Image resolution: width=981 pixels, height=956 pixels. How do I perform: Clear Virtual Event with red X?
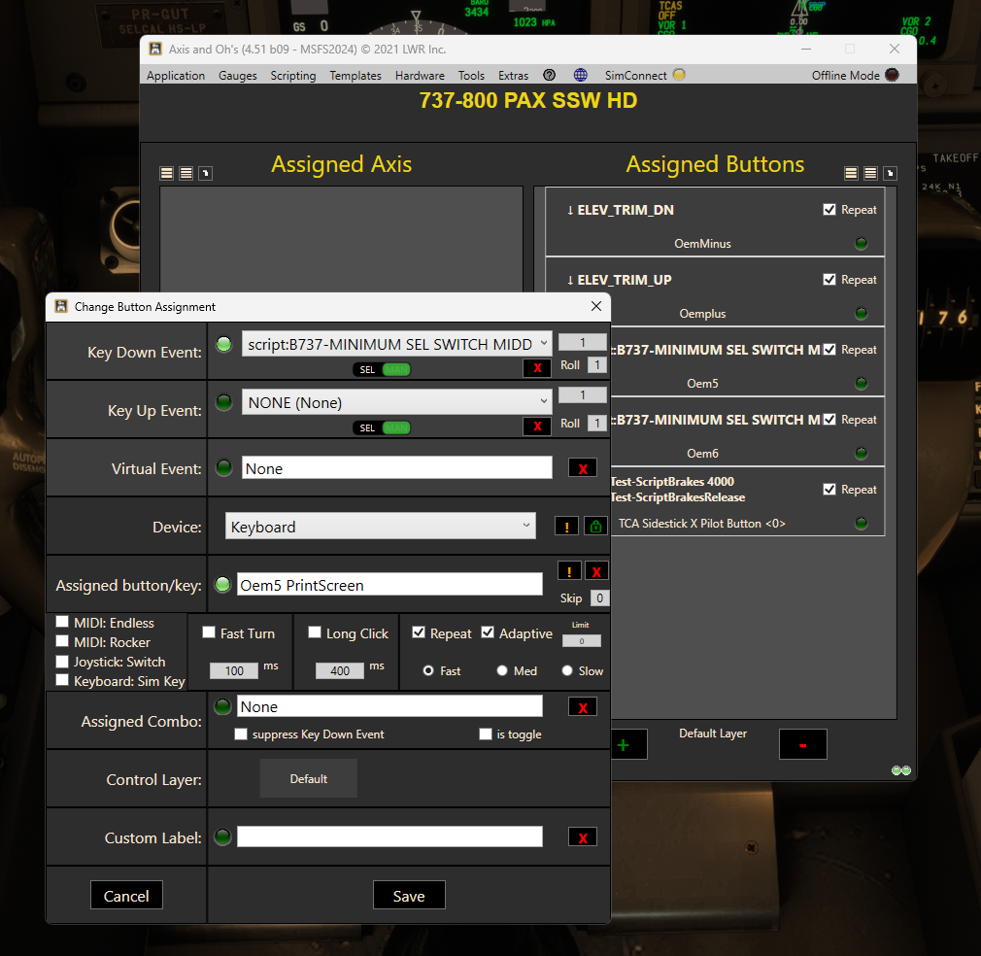[x=583, y=468]
